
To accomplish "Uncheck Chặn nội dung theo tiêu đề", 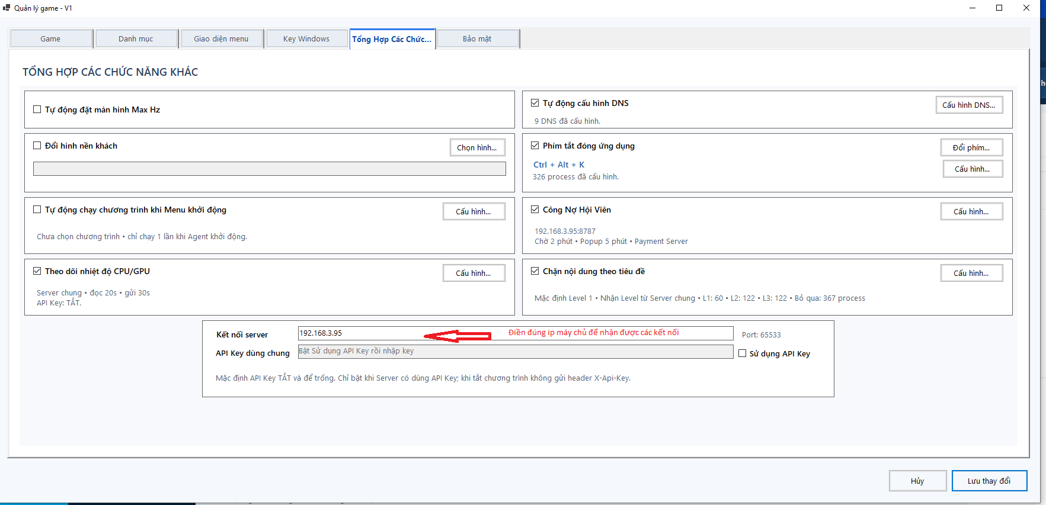I will pyautogui.click(x=535, y=271).
